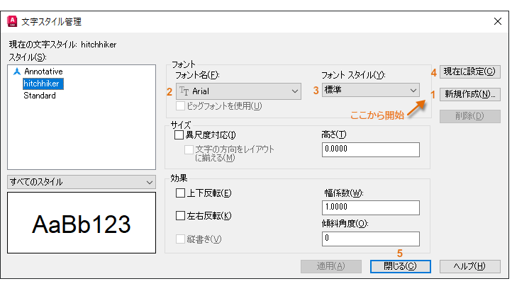Viewport: 512px width, 291px height.
Task: Click the 高さ input field
Action: [x=371, y=149]
